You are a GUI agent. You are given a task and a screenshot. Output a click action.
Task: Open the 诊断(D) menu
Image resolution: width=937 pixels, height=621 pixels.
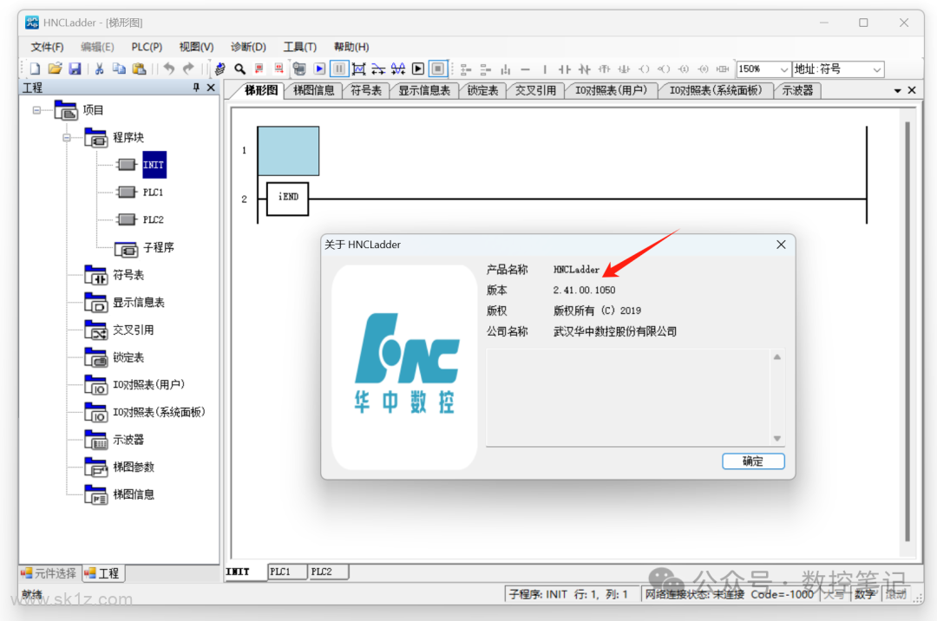pyautogui.click(x=249, y=47)
